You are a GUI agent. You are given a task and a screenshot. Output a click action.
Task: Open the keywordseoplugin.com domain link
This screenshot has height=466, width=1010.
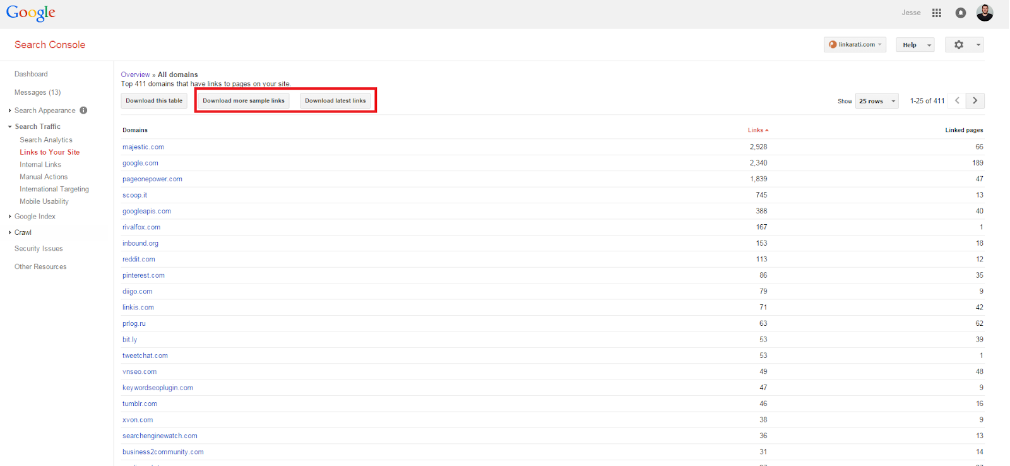point(158,388)
